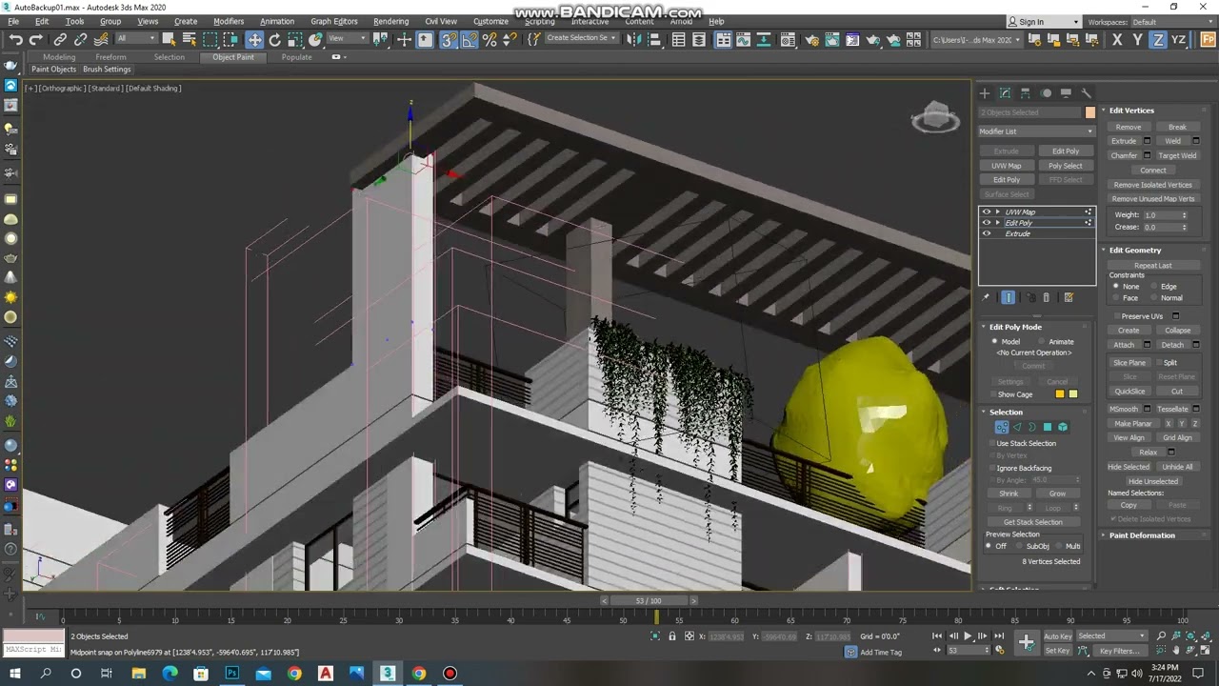Open the Display command panel tab
The width and height of the screenshot is (1219, 686).
[1066, 93]
